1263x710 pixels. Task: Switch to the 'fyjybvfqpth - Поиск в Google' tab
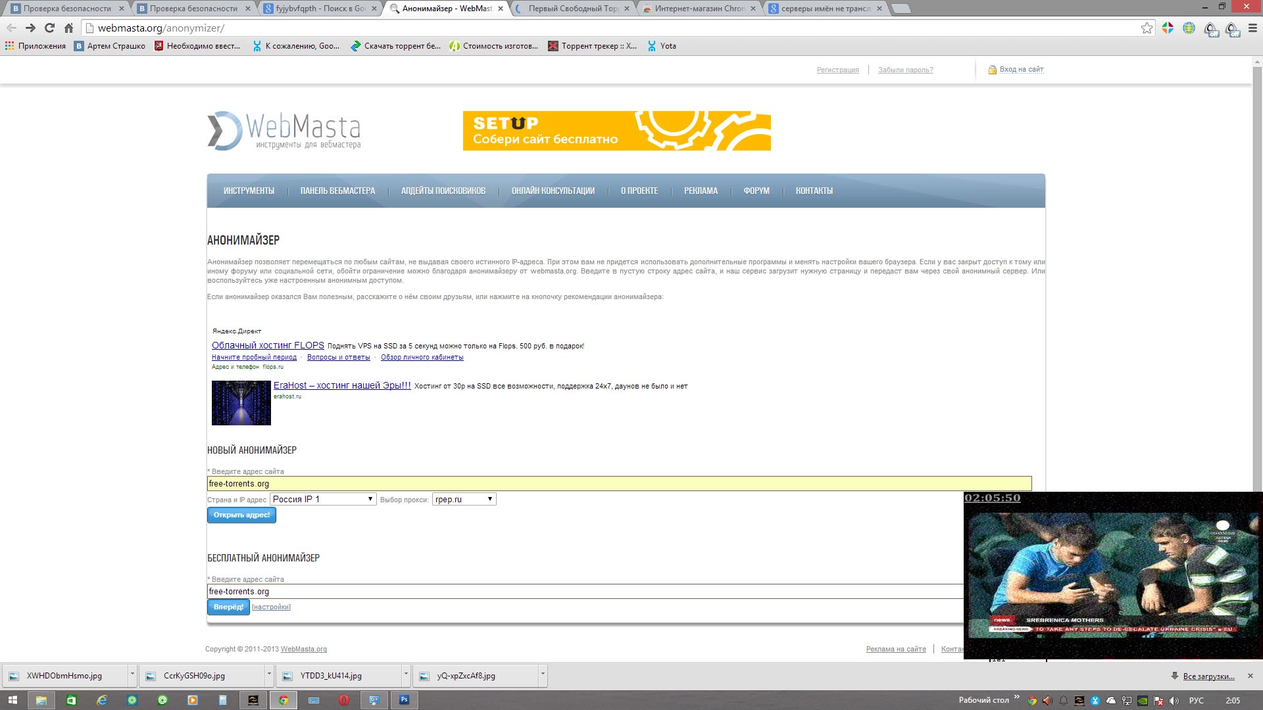coord(320,9)
